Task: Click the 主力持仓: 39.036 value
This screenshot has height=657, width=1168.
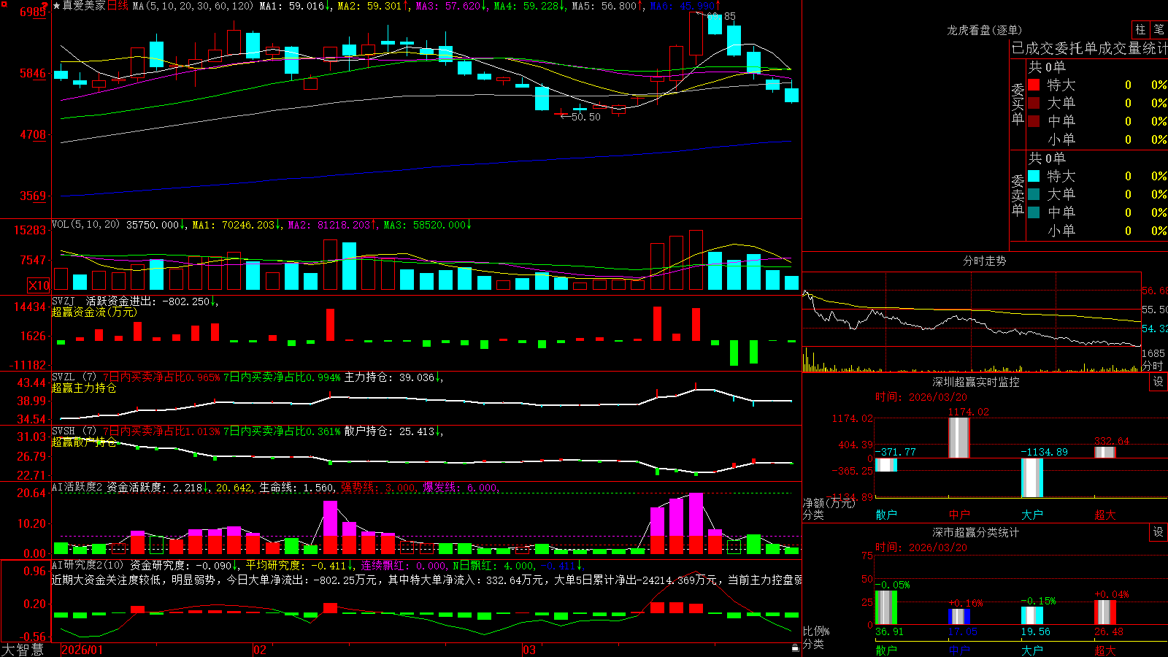Action: pos(393,377)
